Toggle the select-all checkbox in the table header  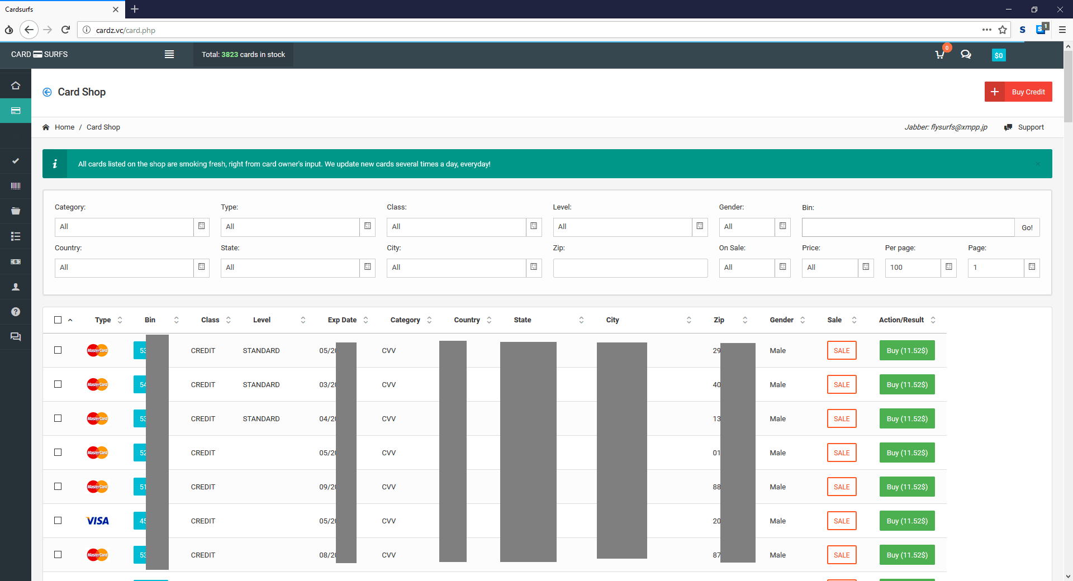pyautogui.click(x=58, y=320)
